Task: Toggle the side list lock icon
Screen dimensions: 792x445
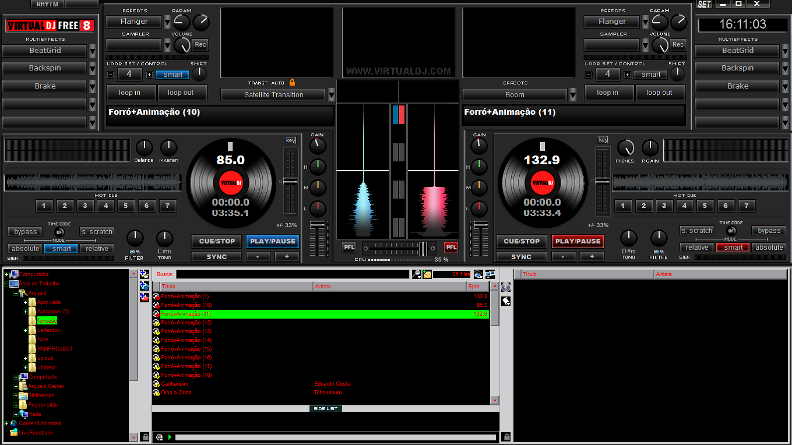Action: tap(506, 437)
